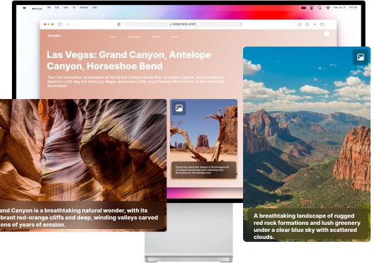Screen dimensions: 377x263
Task: Click the Wi-Fi status icon
Action: click(327, 8)
